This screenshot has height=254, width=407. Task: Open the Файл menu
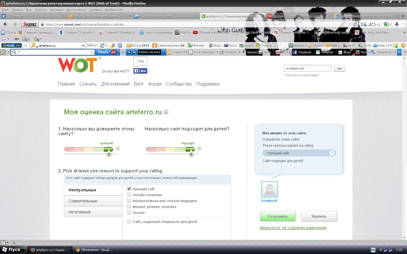(x=5, y=10)
